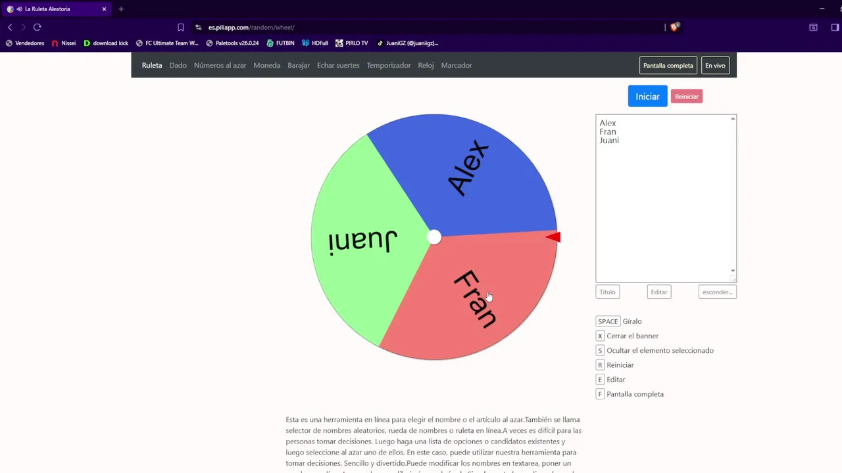842x473 pixels.
Task: Click the S key Ocultar elemento seleccionado
Action: [x=600, y=351]
